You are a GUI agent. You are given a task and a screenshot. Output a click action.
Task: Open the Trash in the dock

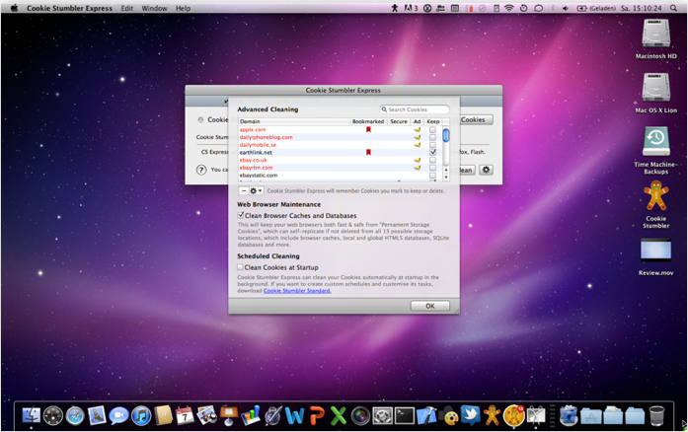click(x=656, y=415)
